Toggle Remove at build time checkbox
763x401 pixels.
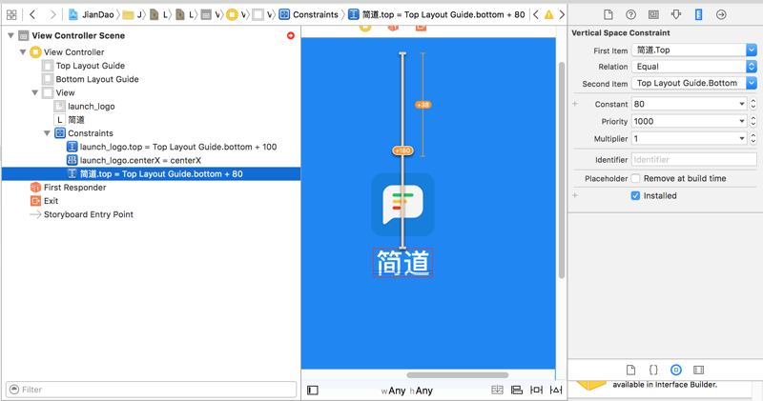(x=635, y=178)
